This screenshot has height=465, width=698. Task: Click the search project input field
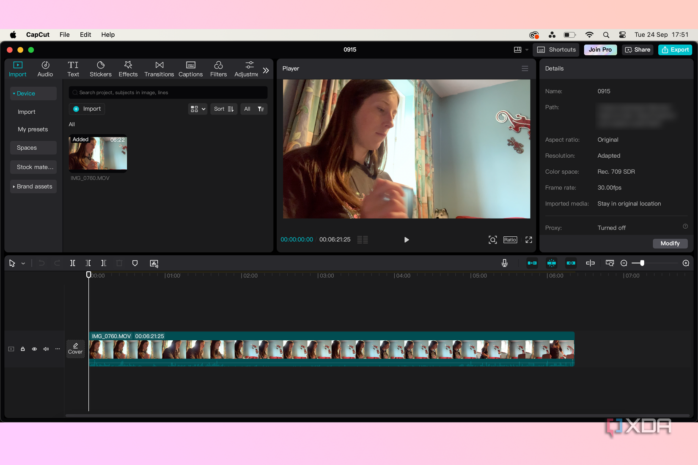[x=168, y=93]
